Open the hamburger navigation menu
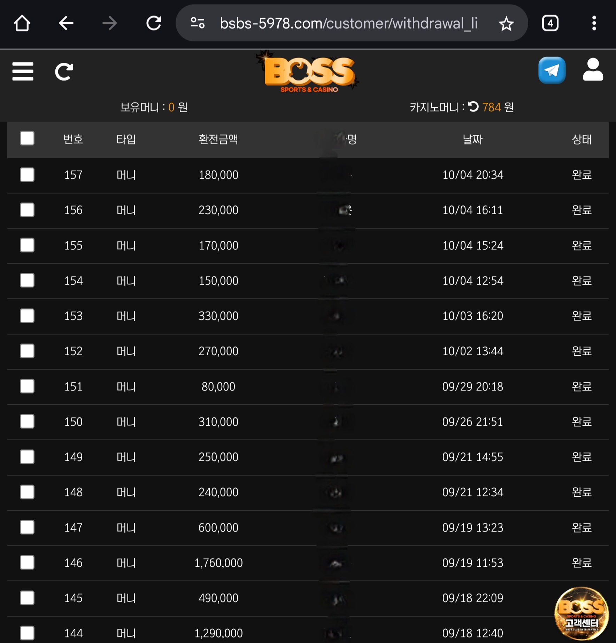This screenshot has height=643, width=616. pyautogui.click(x=23, y=71)
